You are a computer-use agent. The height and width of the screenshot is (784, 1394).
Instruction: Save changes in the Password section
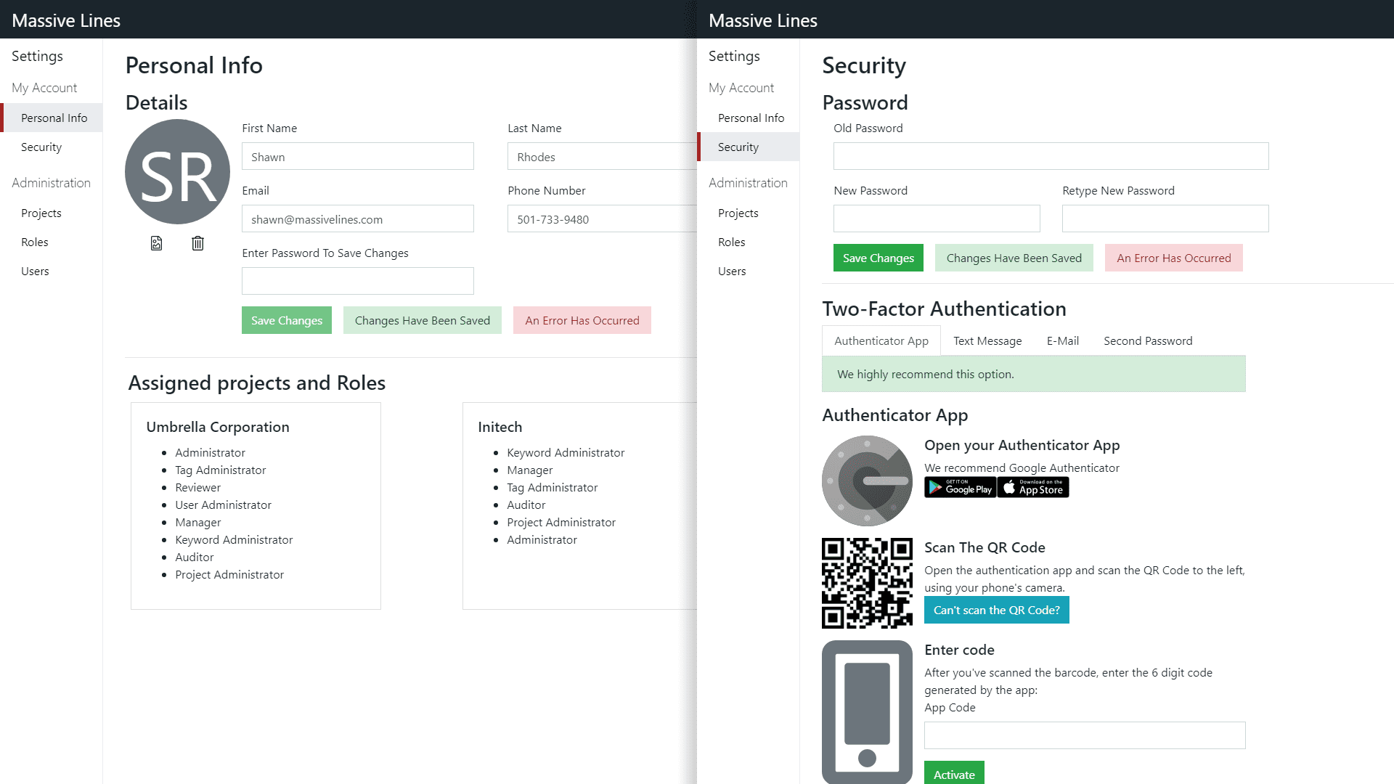point(878,258)
